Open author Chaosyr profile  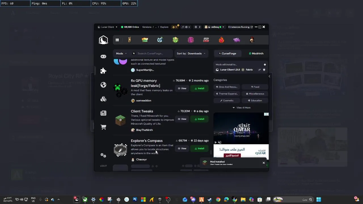[x=139, y=160]
